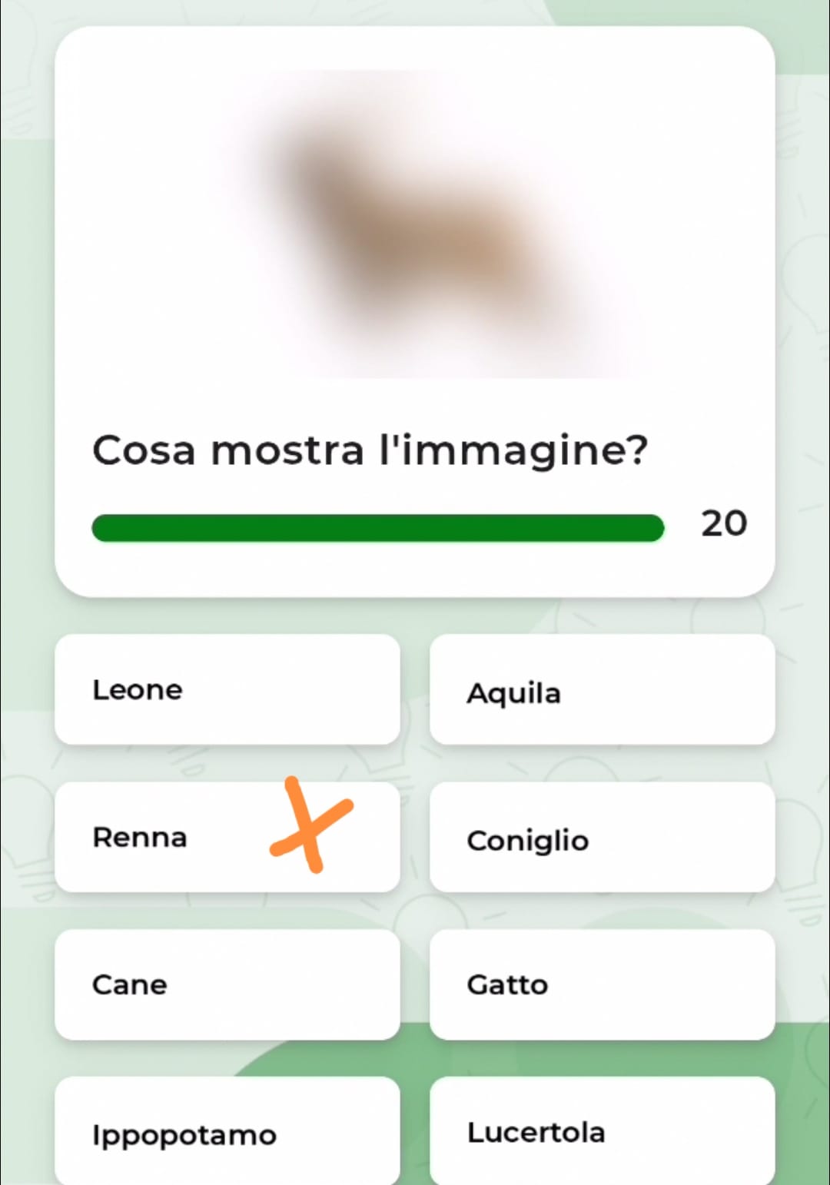Click the timer number 20

(x=723, y=524)
